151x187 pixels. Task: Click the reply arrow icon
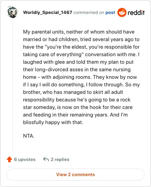click(46, 159)
